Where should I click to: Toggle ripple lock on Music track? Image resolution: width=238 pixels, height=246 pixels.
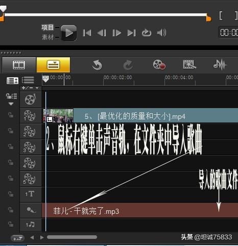11,224
